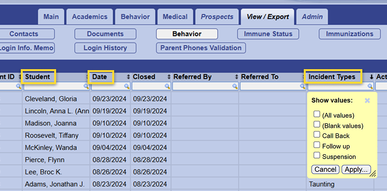Viewport: 387px width, 191px height.
Task: Open the Immune Status view
Action: [x=268, y=34]
